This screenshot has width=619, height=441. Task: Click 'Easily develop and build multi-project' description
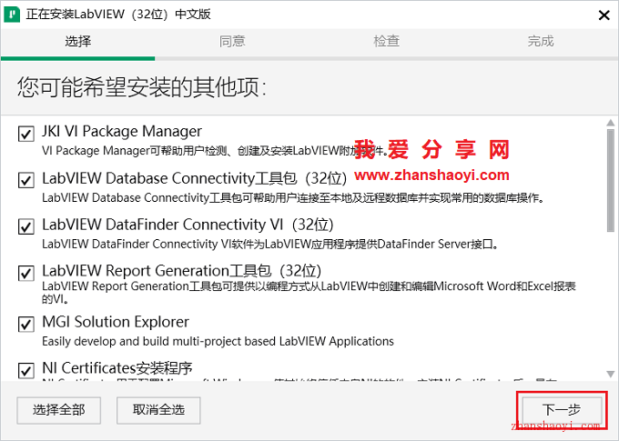pyautogui.click(x=218, y=341)
